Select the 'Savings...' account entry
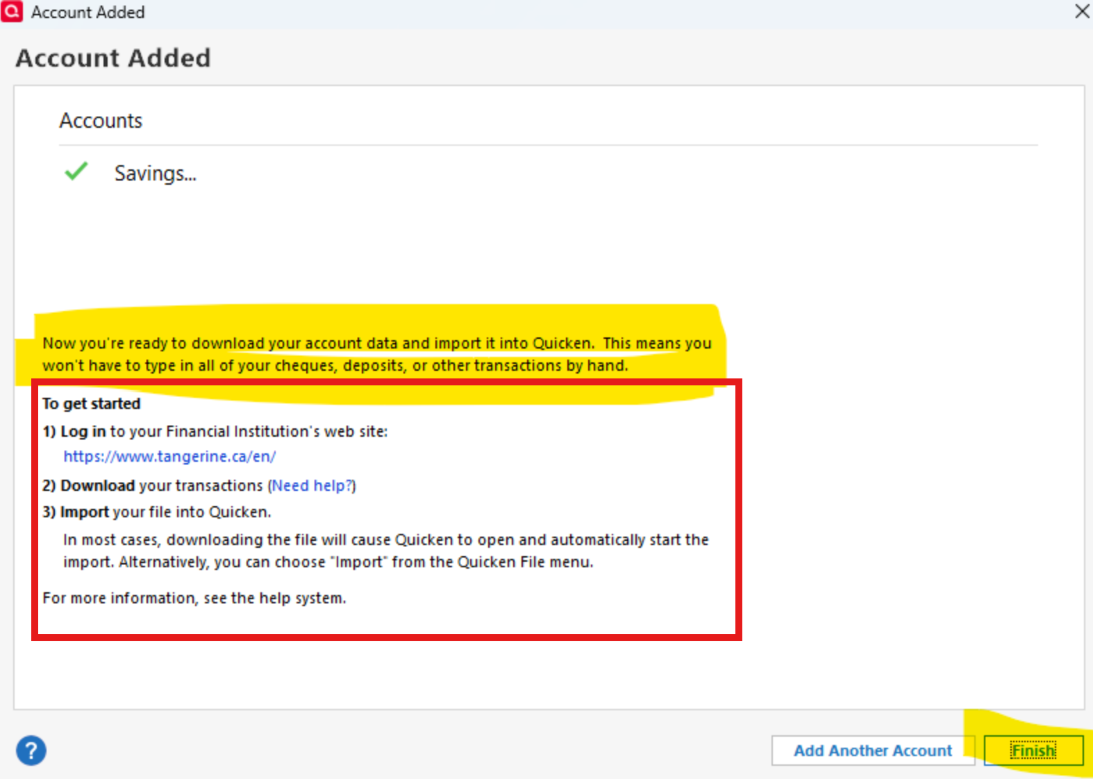The image size is (1093, 779). tap(156, 173)
